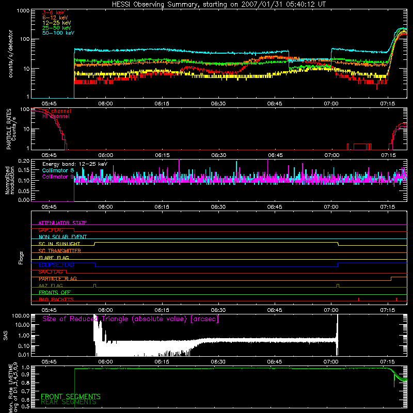Select the PARTICLE_FLAG label
413x413 pixels.
click(58, 279)
